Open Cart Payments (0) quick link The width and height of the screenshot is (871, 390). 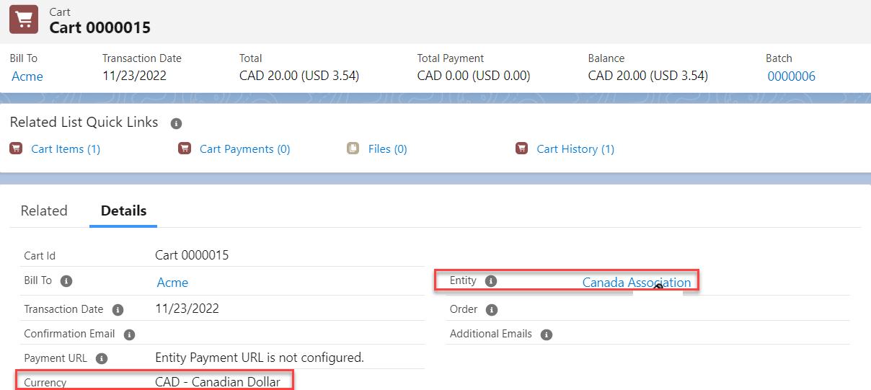(244, 149)
